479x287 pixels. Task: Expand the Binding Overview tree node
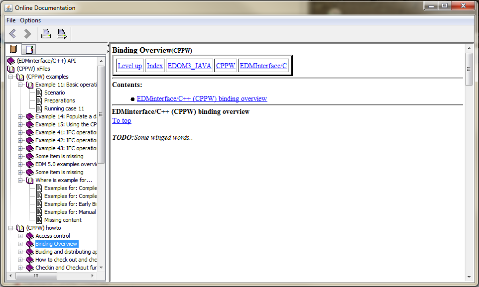tap(20, 244)
